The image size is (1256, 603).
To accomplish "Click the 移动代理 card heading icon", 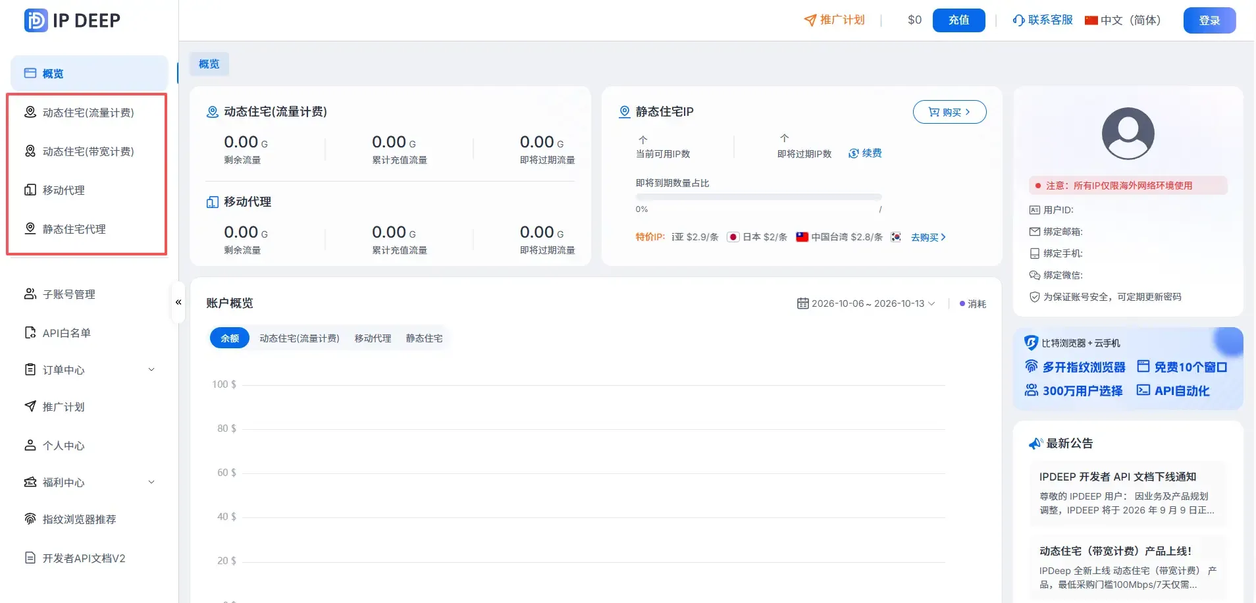I will point(213,202).
